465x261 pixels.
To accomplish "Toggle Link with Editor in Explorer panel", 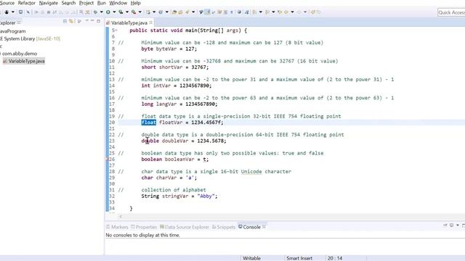I will click(71, 21).
